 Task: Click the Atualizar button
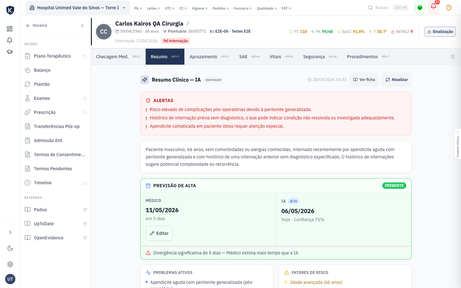(x=397, y=80)
